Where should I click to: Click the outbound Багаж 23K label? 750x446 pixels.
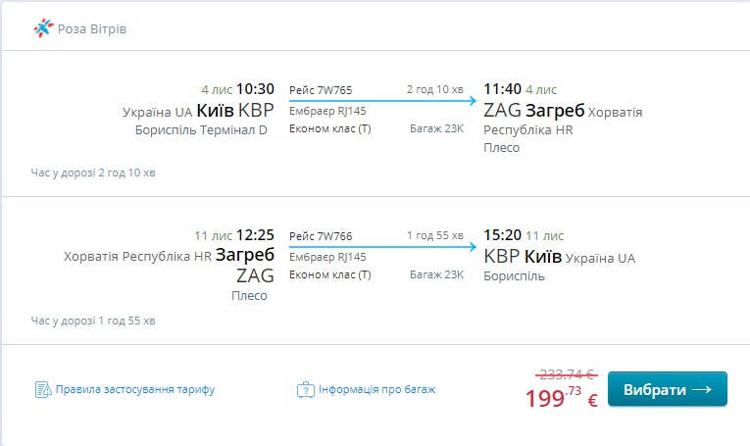436,128
